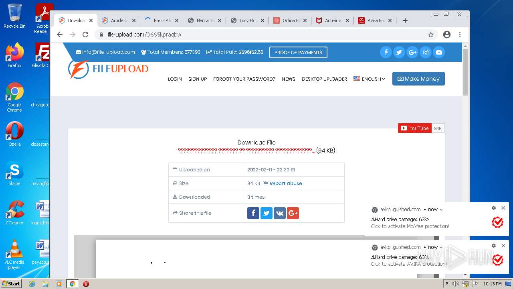
Task: Click the red checkmark on McAfee notification
Action: (497, 222)
